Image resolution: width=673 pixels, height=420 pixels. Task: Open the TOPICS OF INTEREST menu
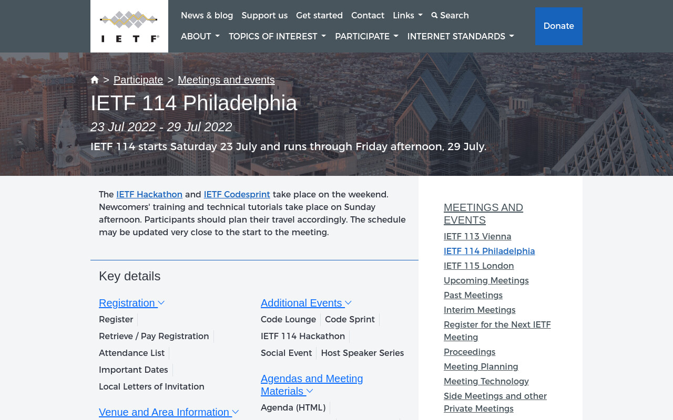pyautogui.click(x=277, y=37)
